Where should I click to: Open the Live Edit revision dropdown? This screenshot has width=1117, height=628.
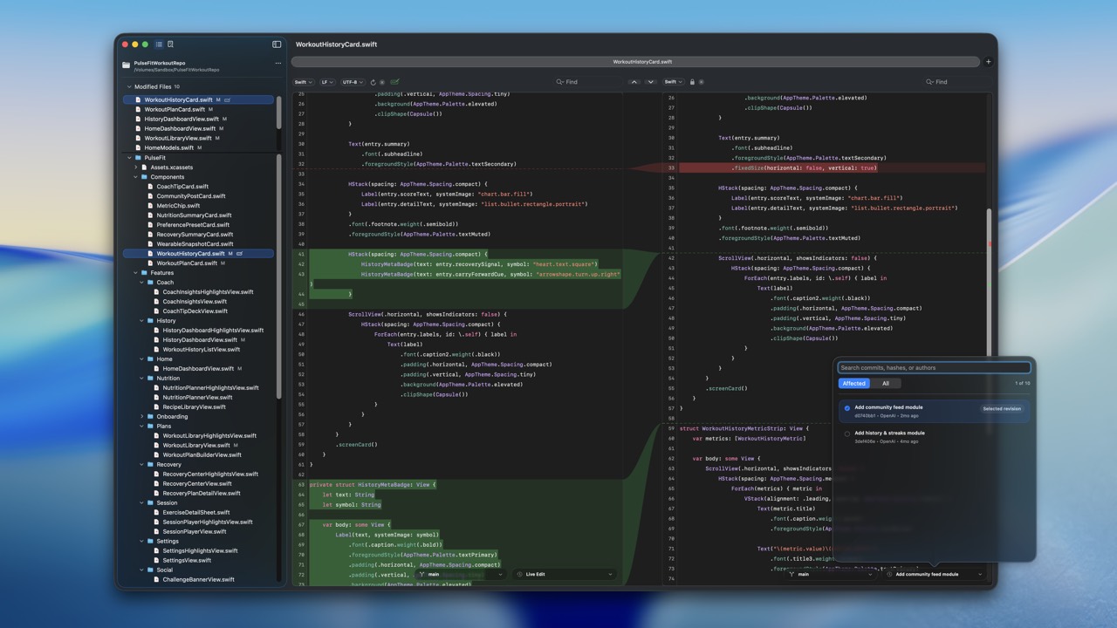click(x=564, y=575)
